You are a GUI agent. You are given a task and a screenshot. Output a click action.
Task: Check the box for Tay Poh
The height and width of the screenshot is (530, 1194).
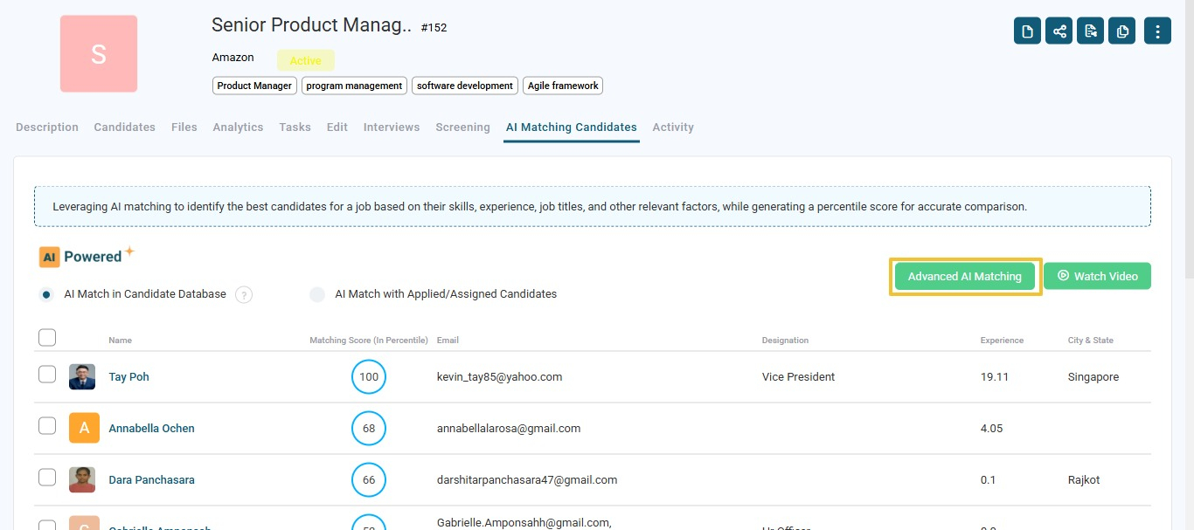point(47,375)
